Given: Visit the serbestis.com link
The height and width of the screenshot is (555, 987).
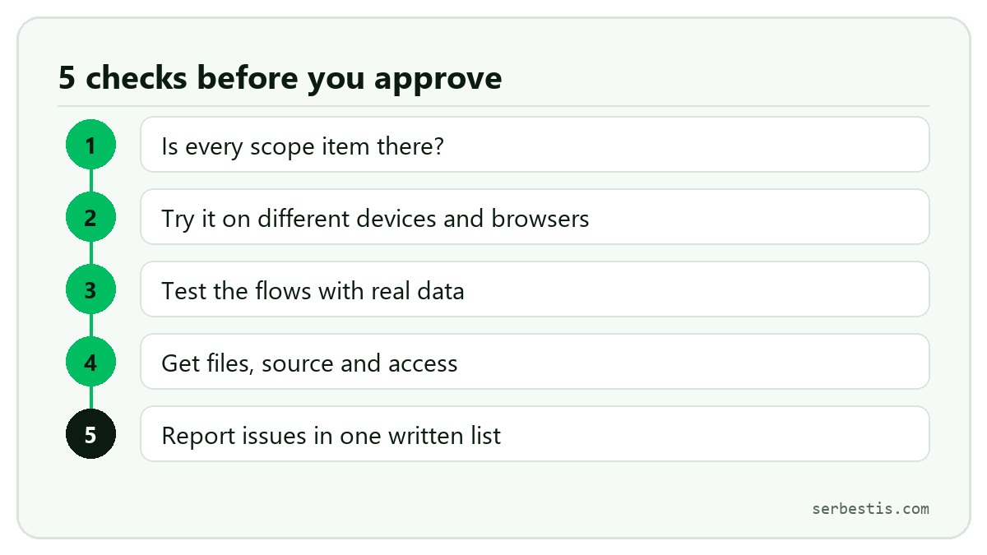Looking at the screenshot, I should [870, 508].
